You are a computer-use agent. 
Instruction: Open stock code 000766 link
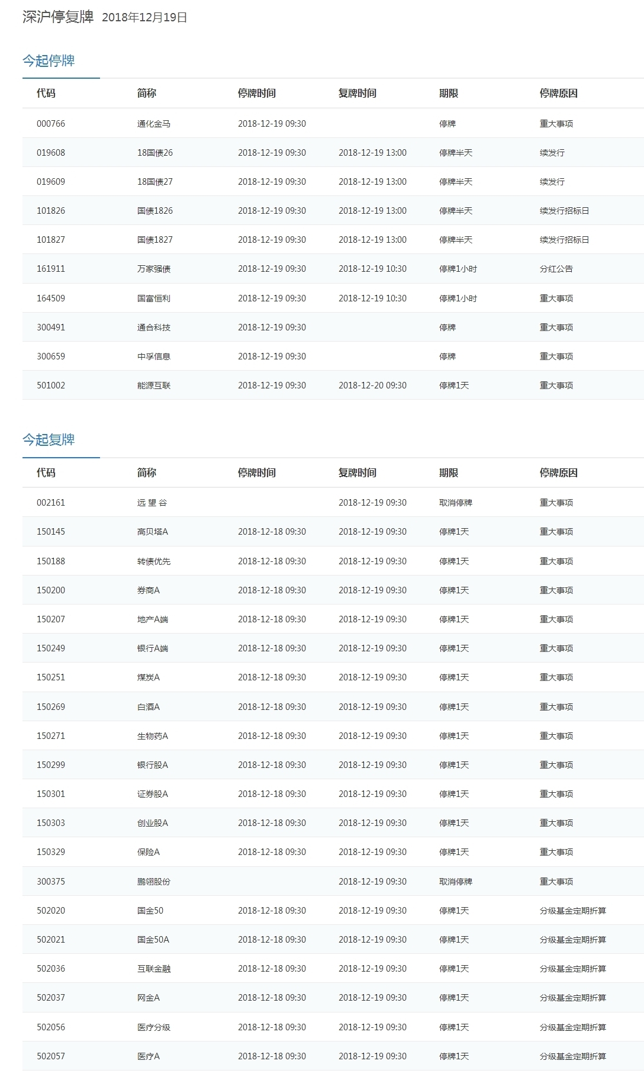pos(51,124)
